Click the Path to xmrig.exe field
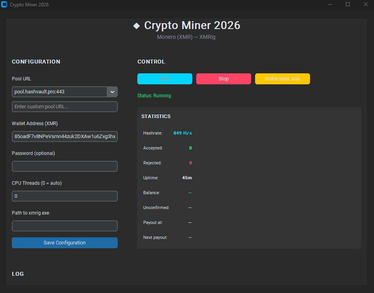Image resolution: width=374 pixels, height=293 pixels. [64, 226]
